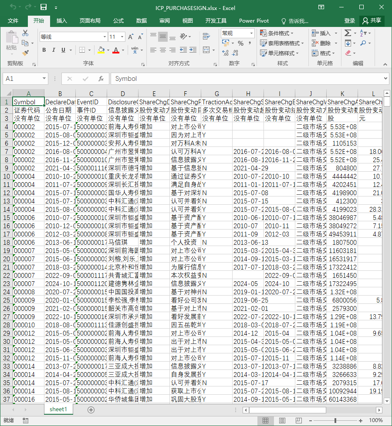Click the Percent Style icon

[240, 43]
